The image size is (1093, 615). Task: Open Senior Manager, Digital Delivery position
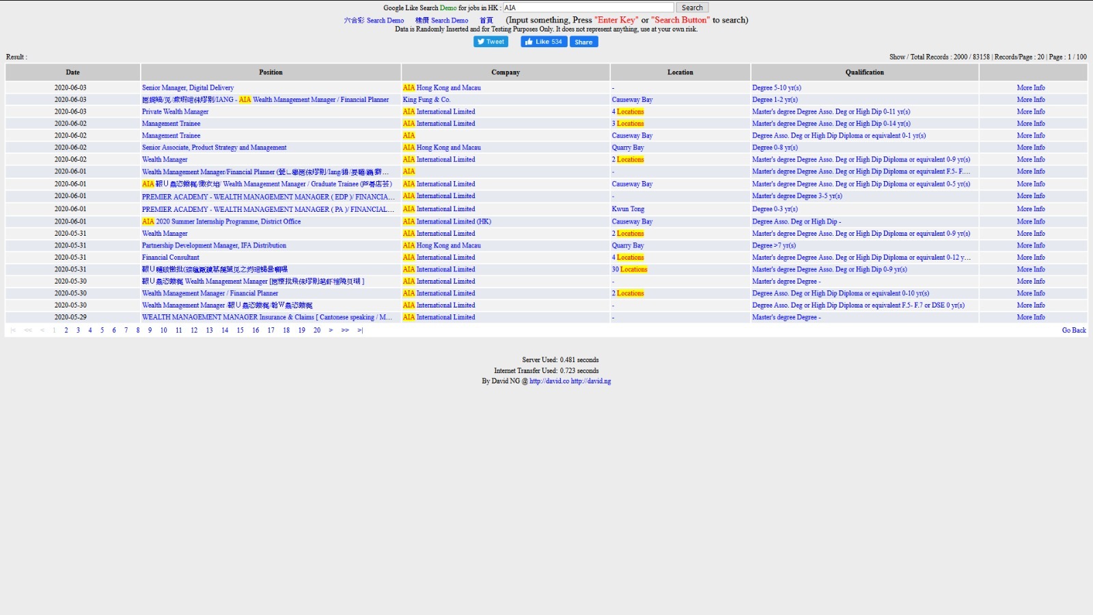click(188, 87)
